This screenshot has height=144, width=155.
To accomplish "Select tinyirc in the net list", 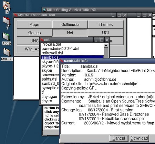I will pyautogui.click(x=50, y=101).
